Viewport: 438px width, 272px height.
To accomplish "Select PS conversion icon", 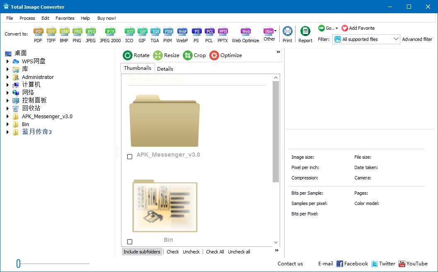I will (x=196, y=31).
